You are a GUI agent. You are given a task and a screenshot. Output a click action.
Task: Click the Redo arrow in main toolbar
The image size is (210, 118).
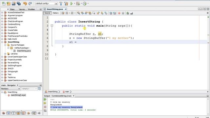[x=30, y=4]
